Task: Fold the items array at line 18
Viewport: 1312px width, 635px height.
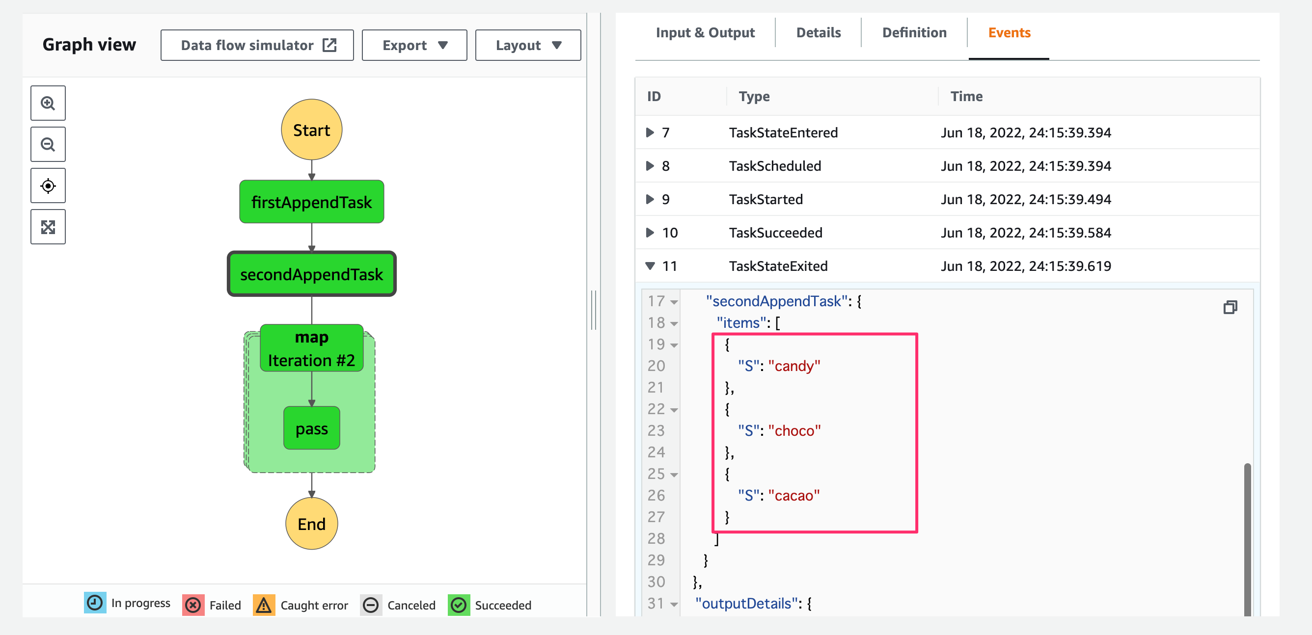Action: [x=674, y=323]
